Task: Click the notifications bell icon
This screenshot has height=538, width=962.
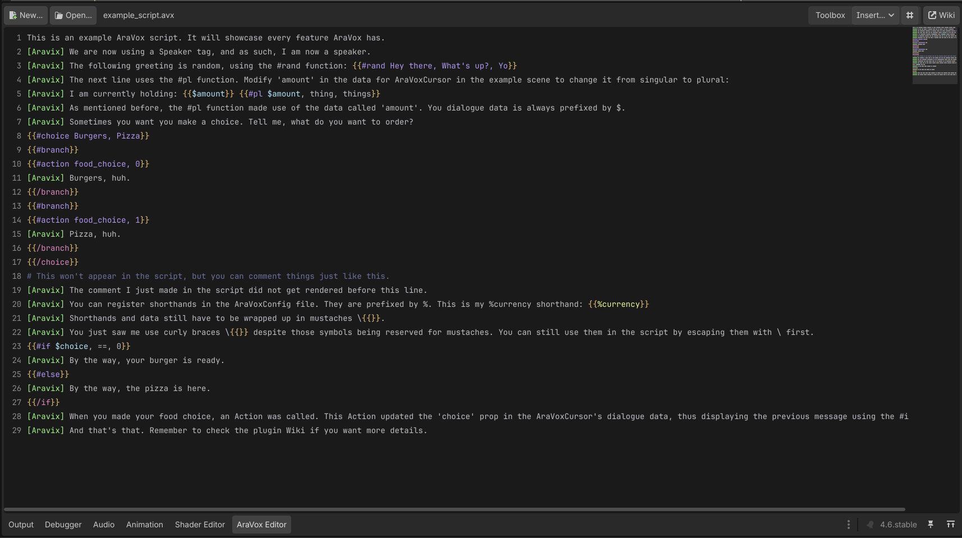Action: tap(870, 525)
